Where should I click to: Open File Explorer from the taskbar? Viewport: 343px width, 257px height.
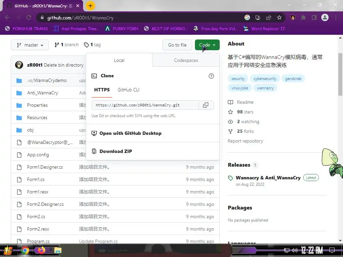click(58, 250)
